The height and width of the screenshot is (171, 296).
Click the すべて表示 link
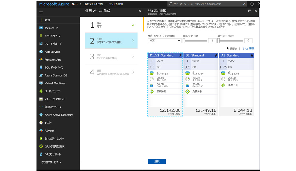click(248, 49)
